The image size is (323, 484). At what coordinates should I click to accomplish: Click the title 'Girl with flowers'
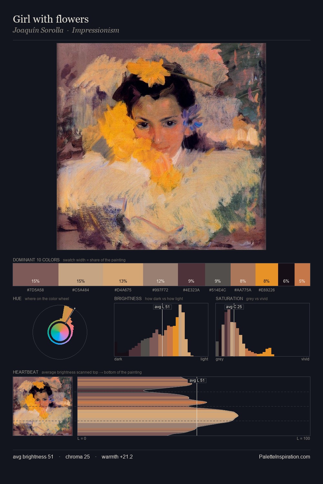(x=51, y=19)
